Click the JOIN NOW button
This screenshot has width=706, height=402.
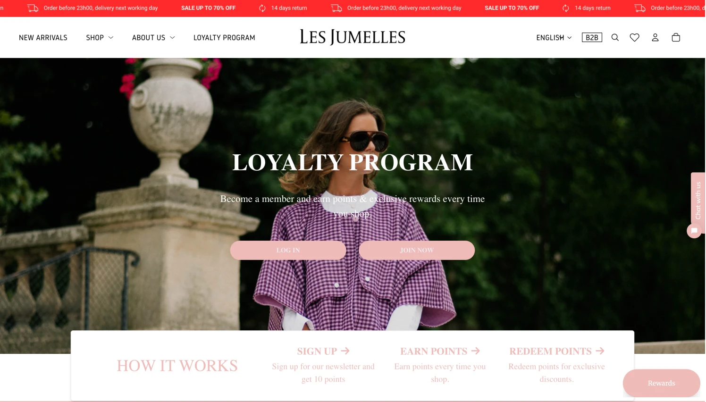point(417,251)
